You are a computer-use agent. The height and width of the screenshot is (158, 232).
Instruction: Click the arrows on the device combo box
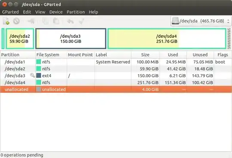tap(228, 21)
